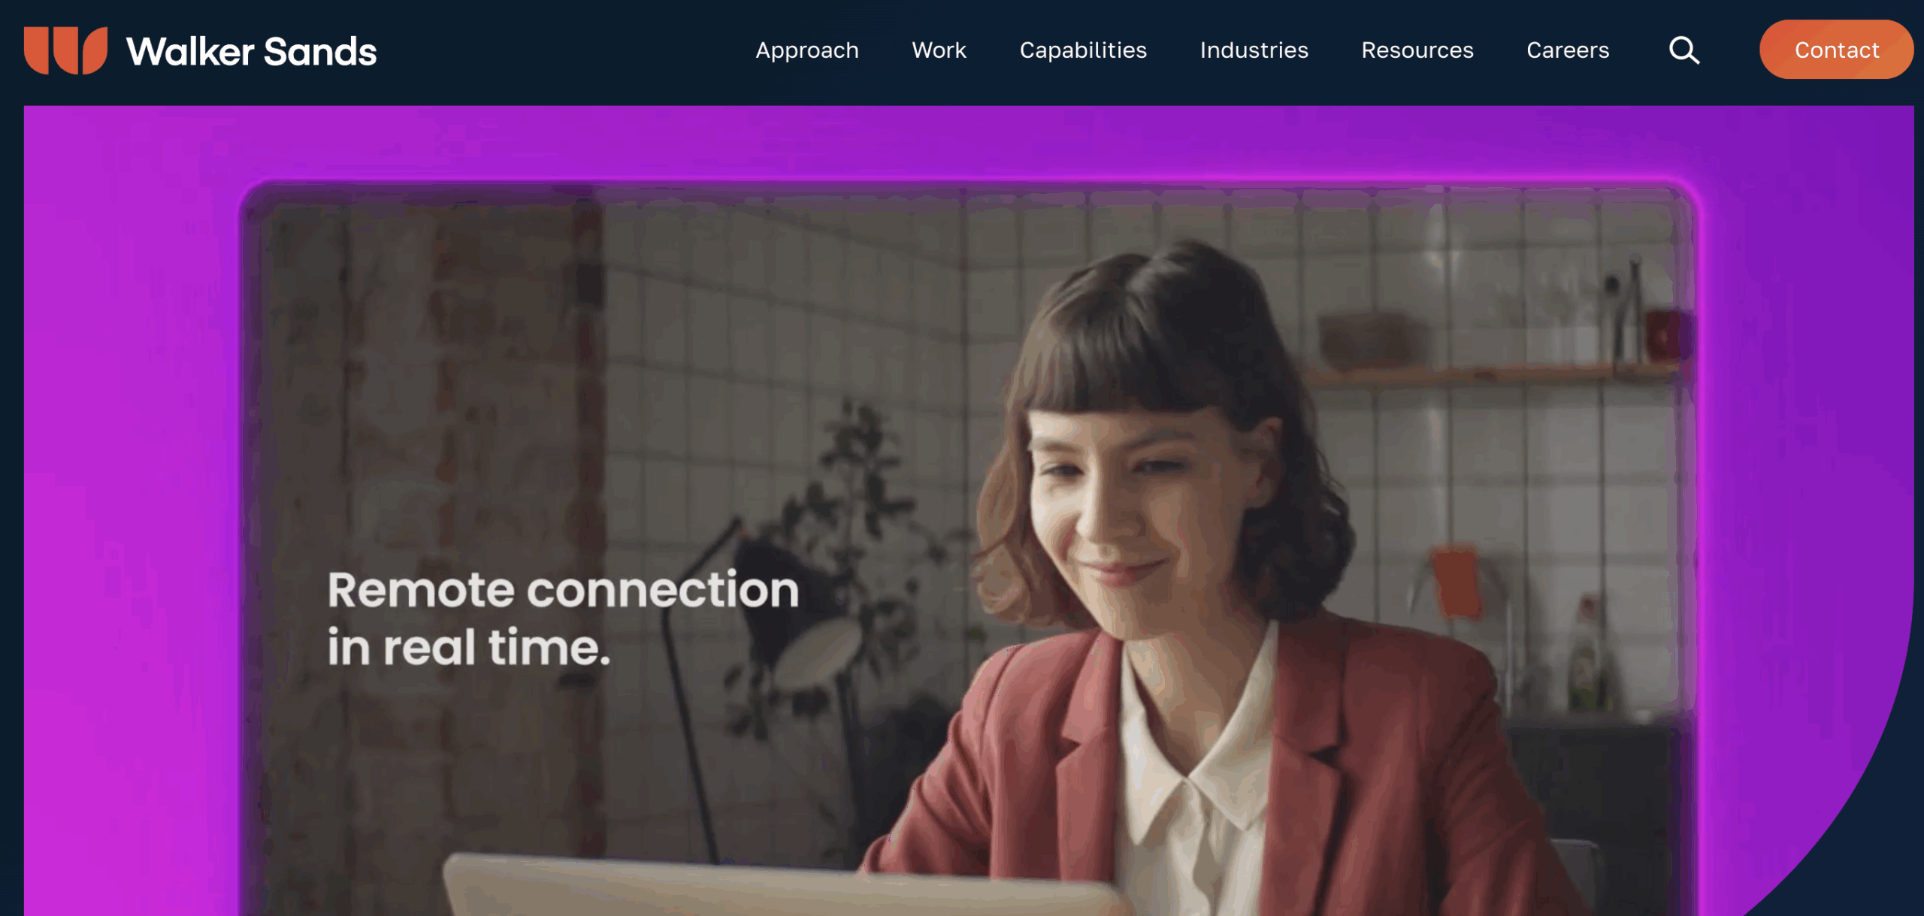Screen dimensions: 1924x916
Task: Click the Walker Sands wordmark text
Action: [x=251, y=52]
